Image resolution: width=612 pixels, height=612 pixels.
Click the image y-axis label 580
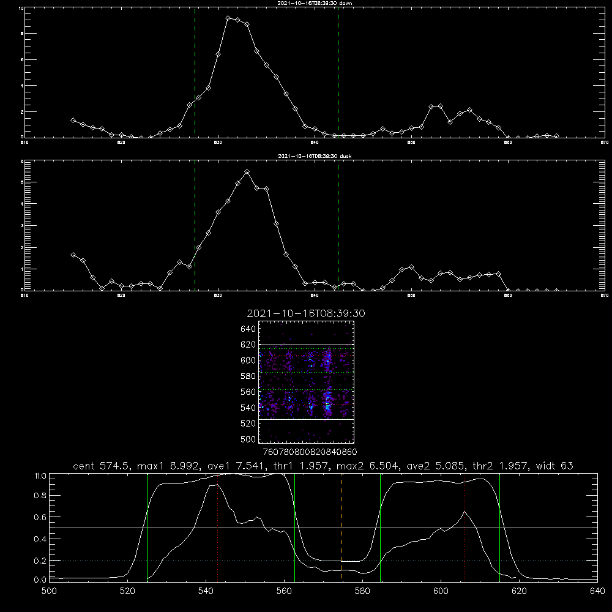pos(248,376)
